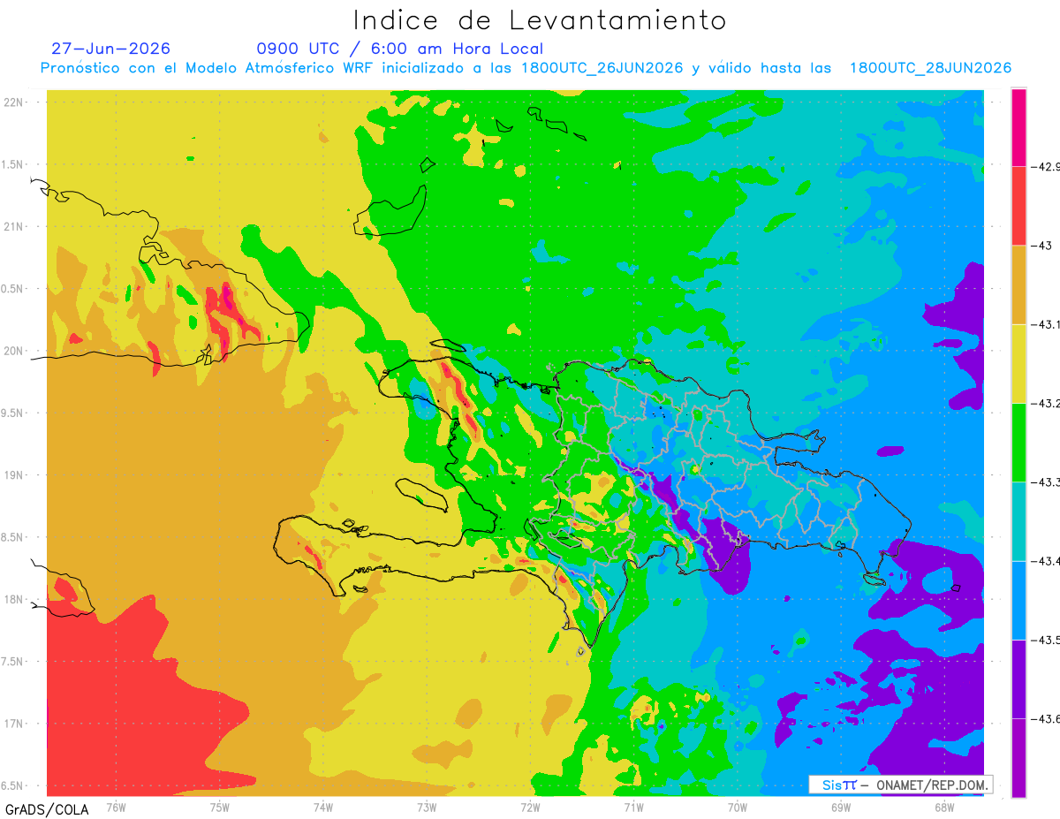Click the '21N' latitude label
Viewport: 1060px width, 819px height.
click(x=14, y=226)
